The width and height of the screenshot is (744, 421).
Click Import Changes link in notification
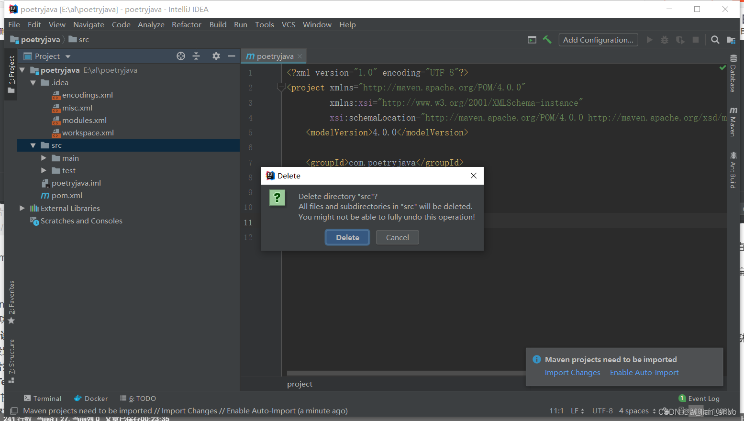point(572,373)
